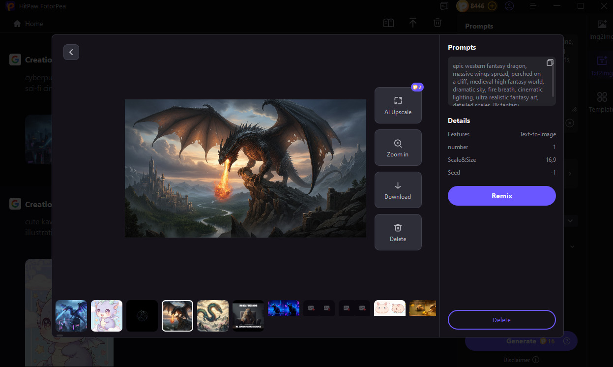Delete the image using the trash icon

point(398,227)
